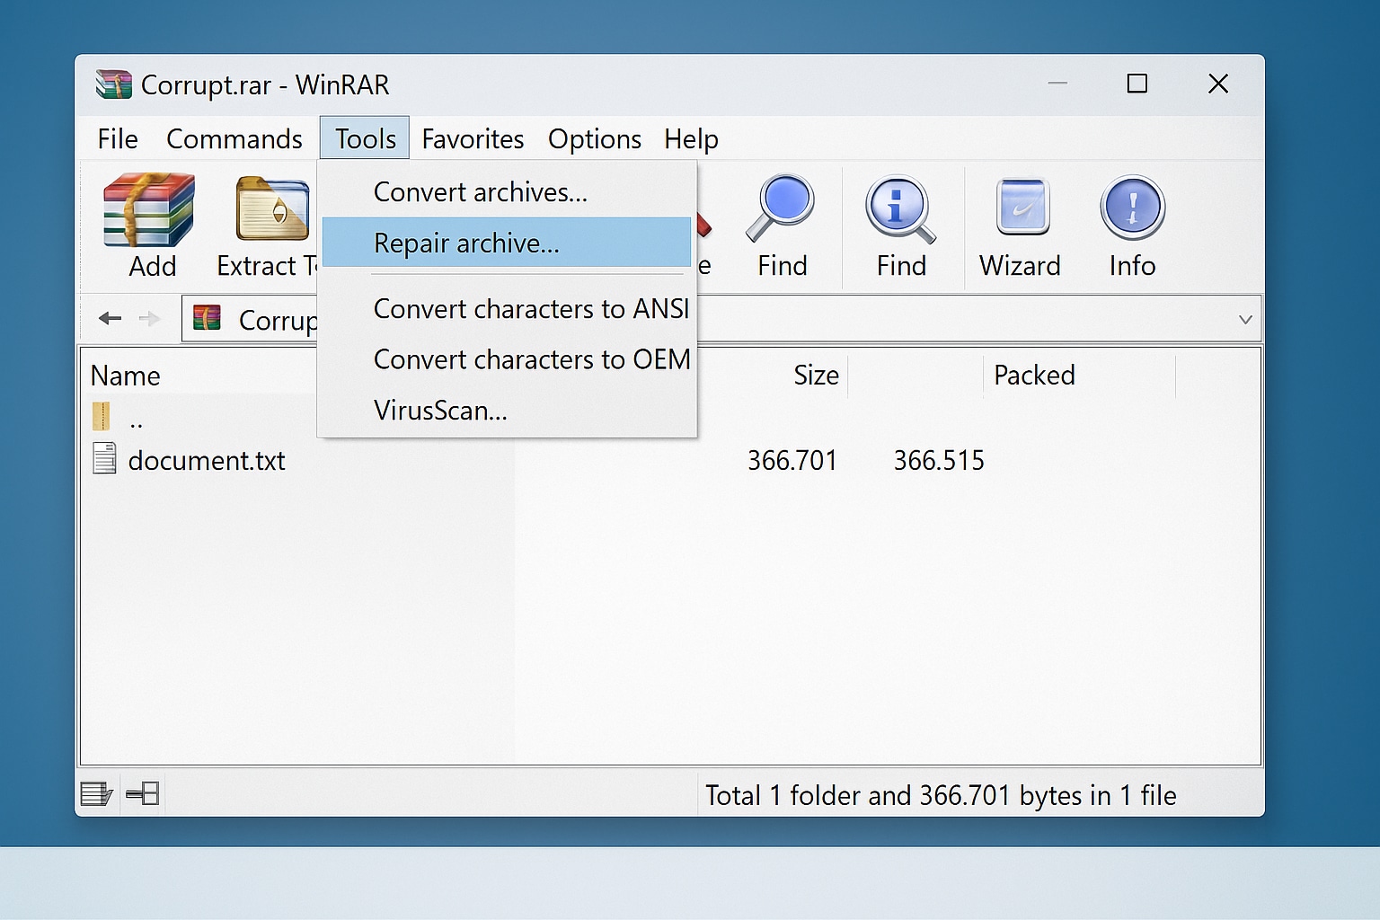
Task: Click the Extract To toolbar icon
Action: [272, 209]
